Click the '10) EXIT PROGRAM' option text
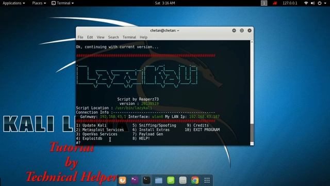Screen dimensions: 330x186 coord(202,130)
